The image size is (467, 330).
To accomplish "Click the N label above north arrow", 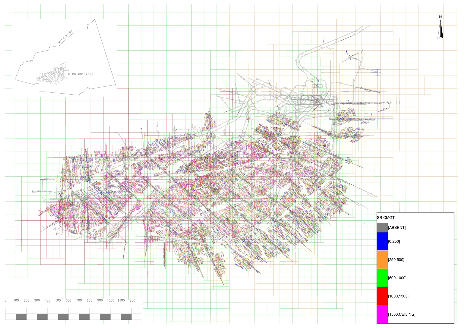I will point(440,17).
